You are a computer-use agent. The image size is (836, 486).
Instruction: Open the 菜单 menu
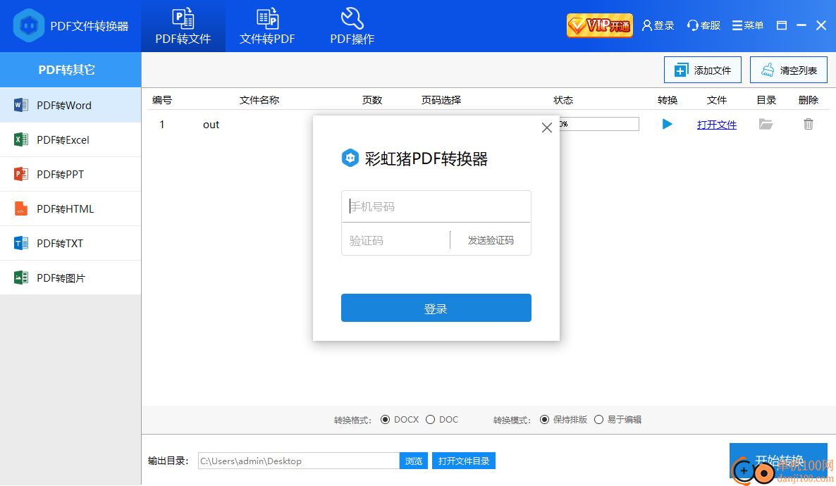747,25
